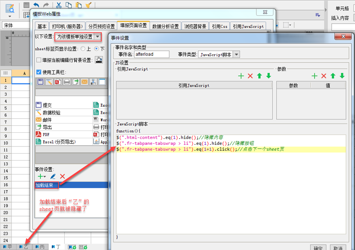Click the format painter brush icon
The image size is (355, 250).
88,5
